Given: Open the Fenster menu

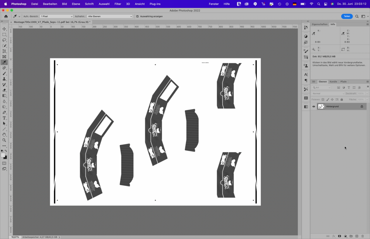Looking at the screenshot, I should (214, 4).
